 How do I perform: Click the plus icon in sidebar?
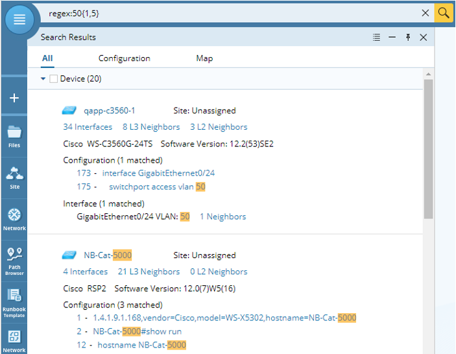14,99
